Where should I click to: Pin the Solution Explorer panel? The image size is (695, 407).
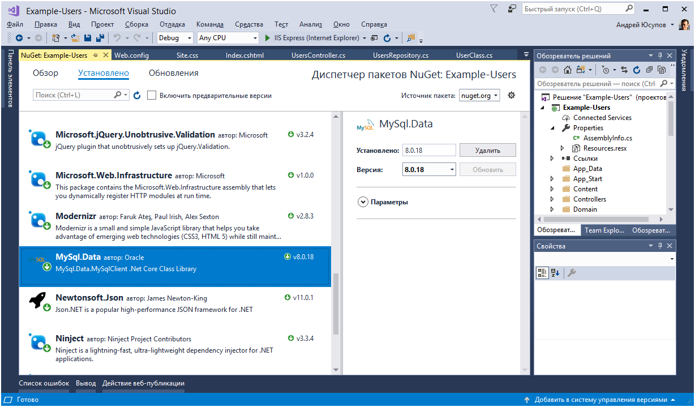[660, 55]
